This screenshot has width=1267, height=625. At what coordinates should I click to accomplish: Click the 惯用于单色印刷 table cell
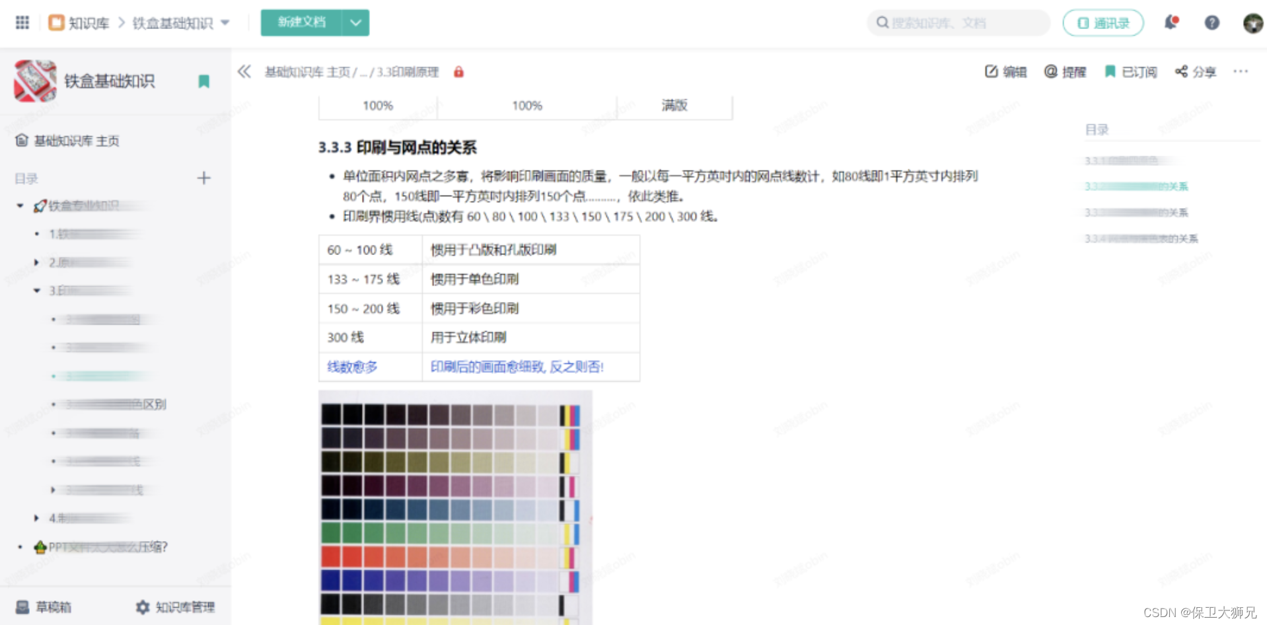(531, 279)
